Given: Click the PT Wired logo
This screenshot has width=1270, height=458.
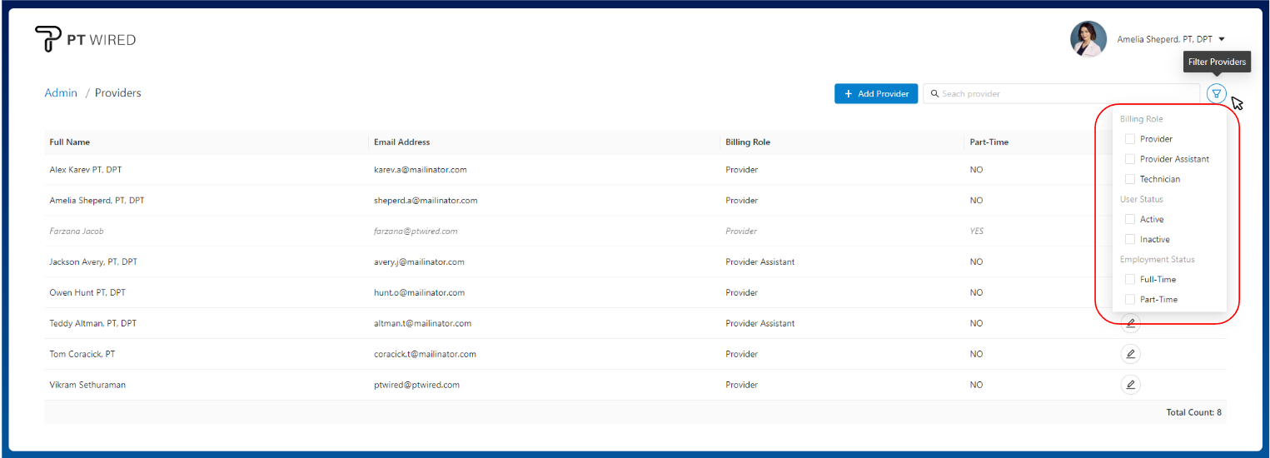Looking at the screenshot, I should click(x=85, y=39).
